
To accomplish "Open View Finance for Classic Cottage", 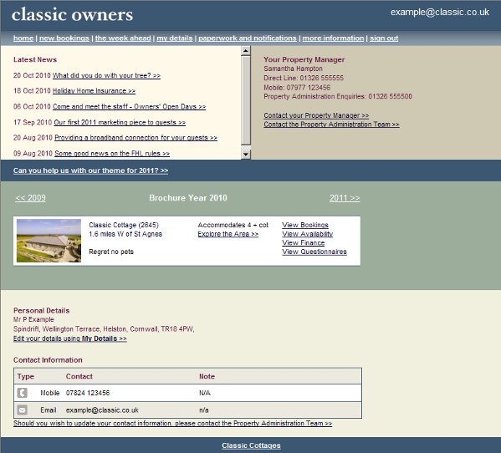I will (x=304, y=243).
